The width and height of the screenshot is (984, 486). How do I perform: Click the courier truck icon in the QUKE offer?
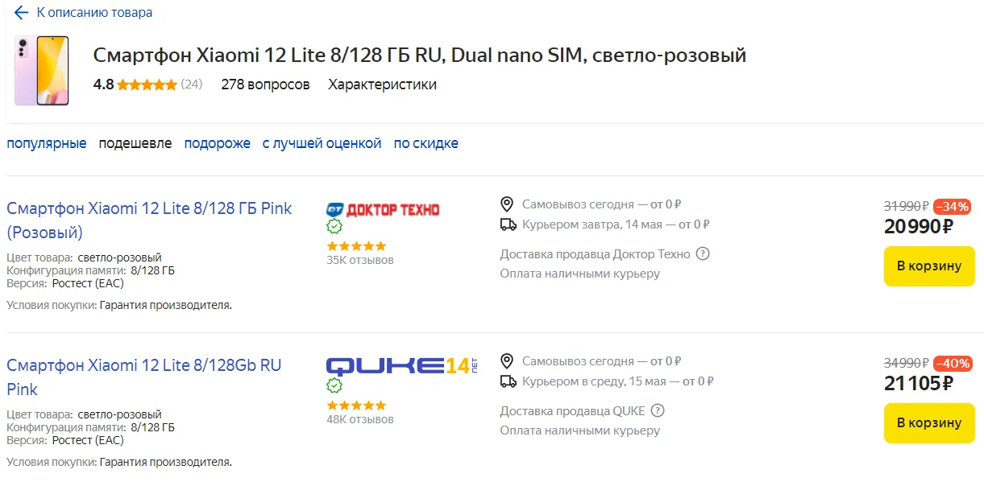coord(508,381)
